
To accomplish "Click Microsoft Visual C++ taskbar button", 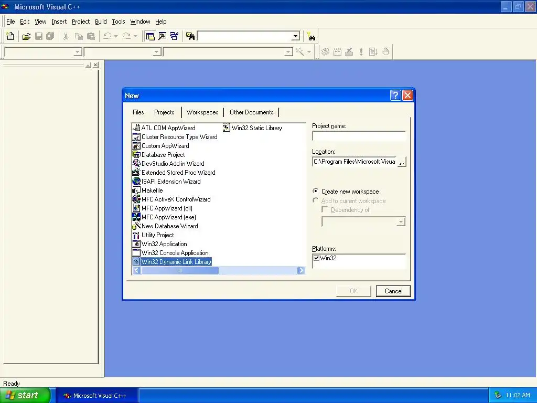I will coord(96,396).
